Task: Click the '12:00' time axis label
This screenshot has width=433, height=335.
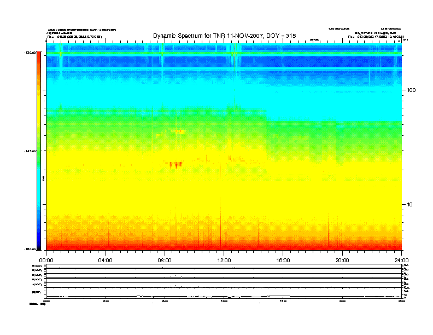Action: coord(224,261)
